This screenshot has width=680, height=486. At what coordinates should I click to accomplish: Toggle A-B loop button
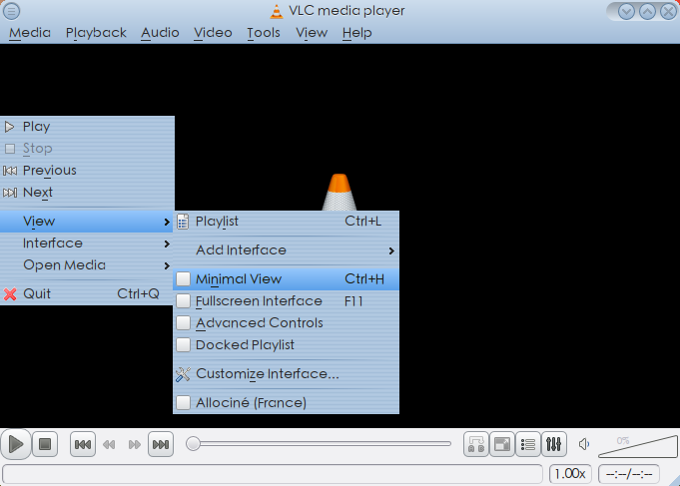tap(476, 444)
